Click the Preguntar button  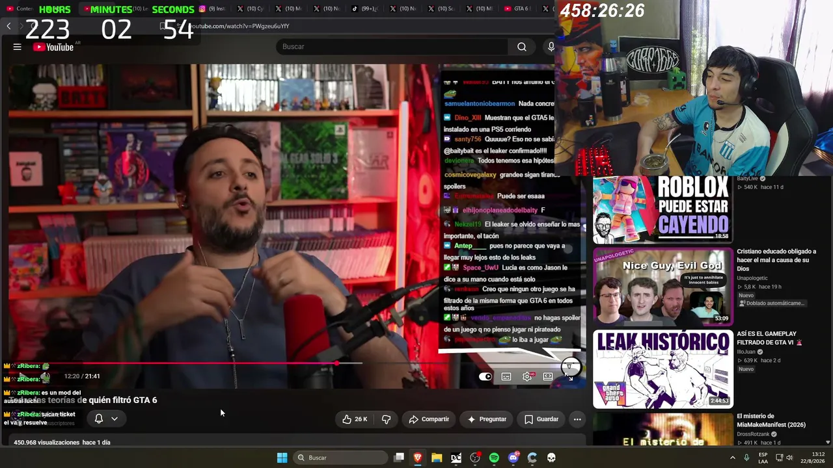487,419
